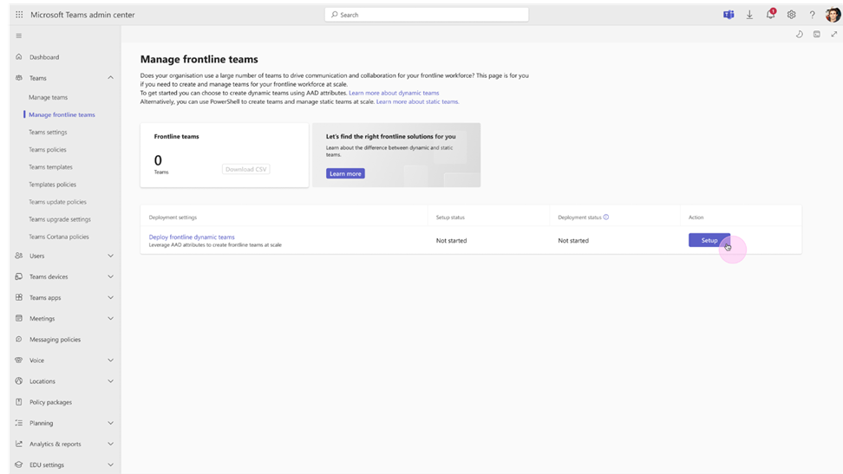Screen dimensions: 843x474
Task: Click the Planning list icon
Action: [19, 423]
